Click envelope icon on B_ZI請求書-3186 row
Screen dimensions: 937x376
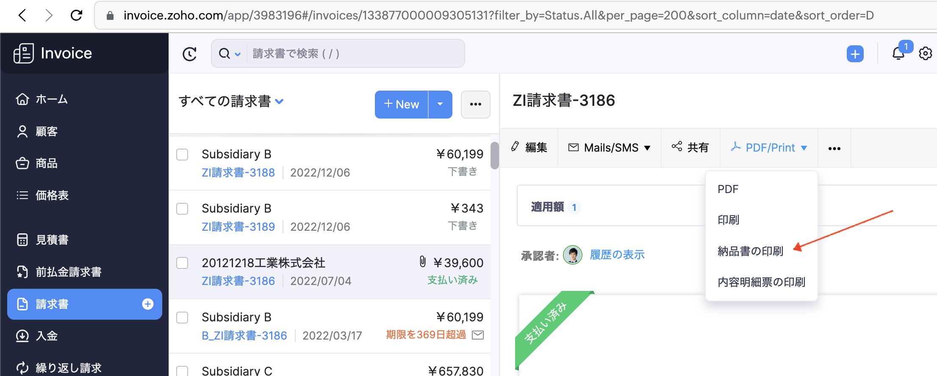pos(478,335)
